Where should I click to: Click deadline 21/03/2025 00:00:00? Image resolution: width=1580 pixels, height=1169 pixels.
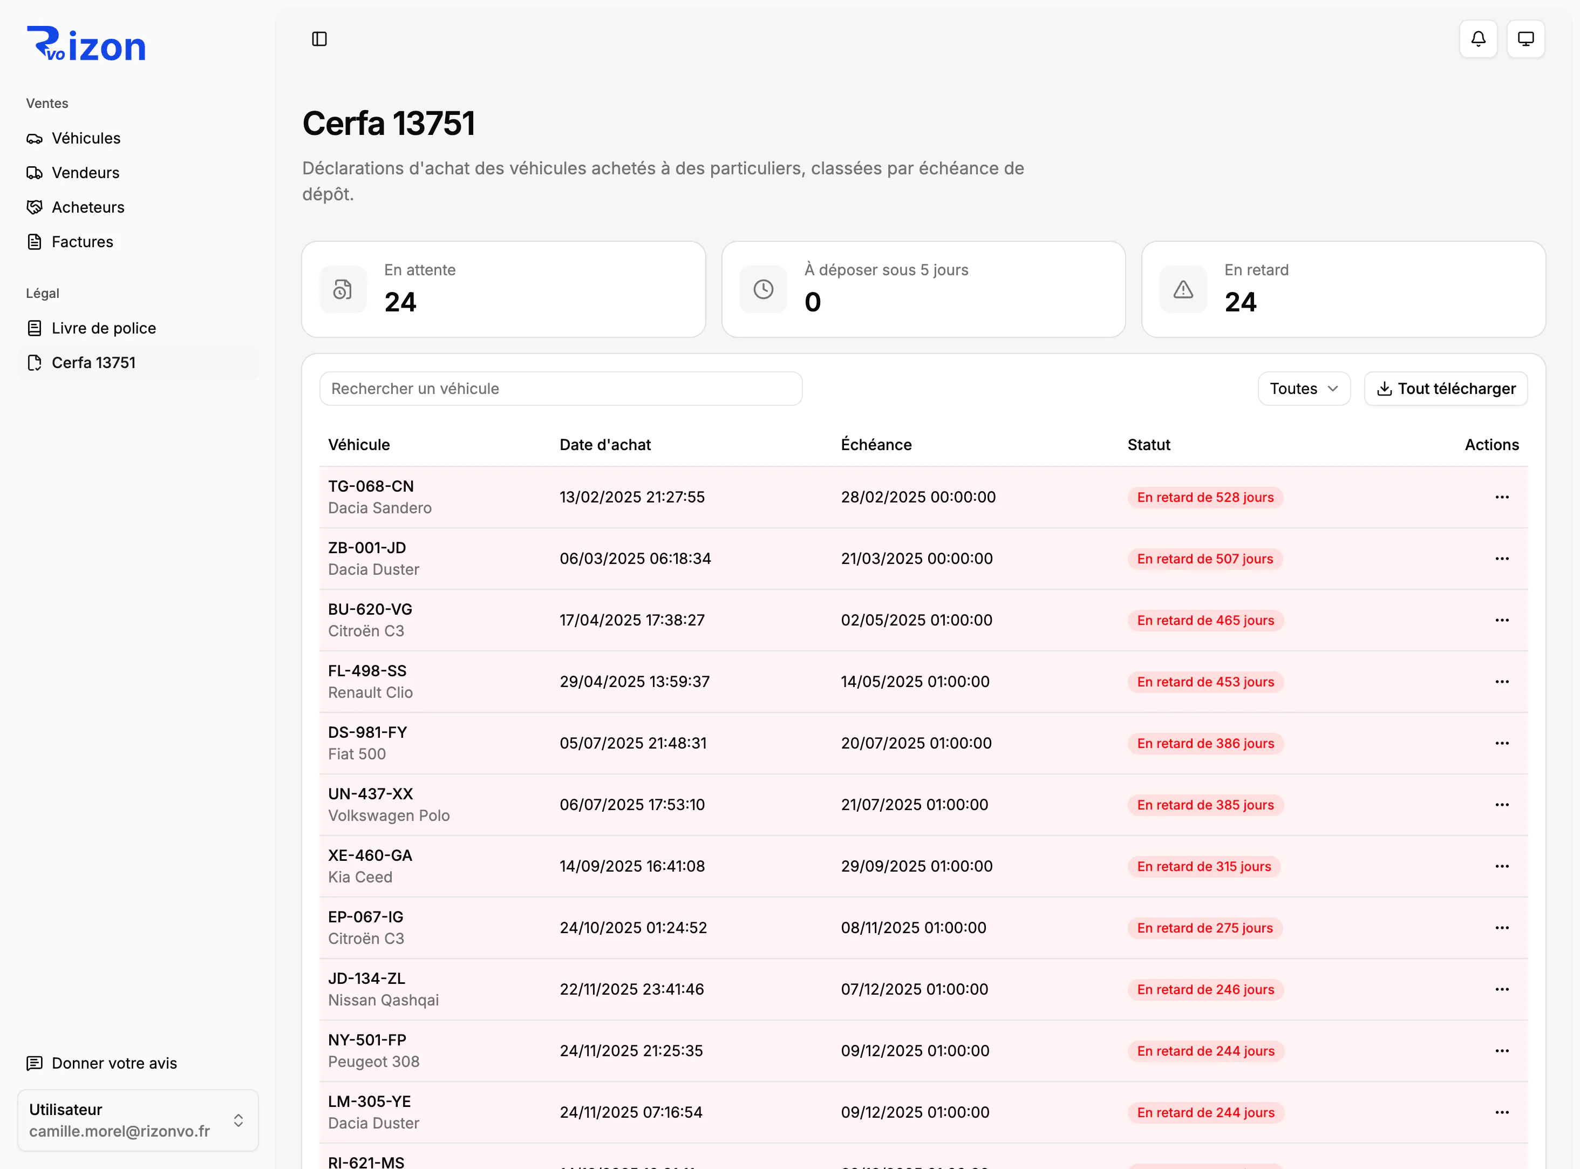coord(916,558)
